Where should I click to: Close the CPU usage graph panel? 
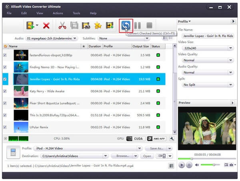5,139
